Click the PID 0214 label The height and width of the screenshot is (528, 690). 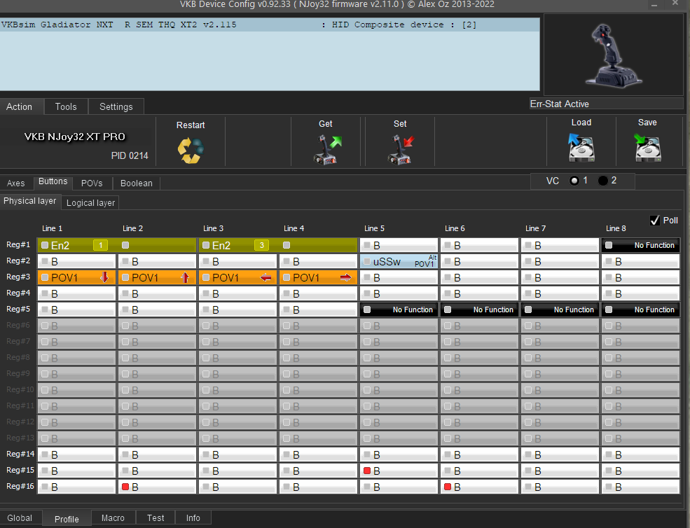(x=130, y=155)
